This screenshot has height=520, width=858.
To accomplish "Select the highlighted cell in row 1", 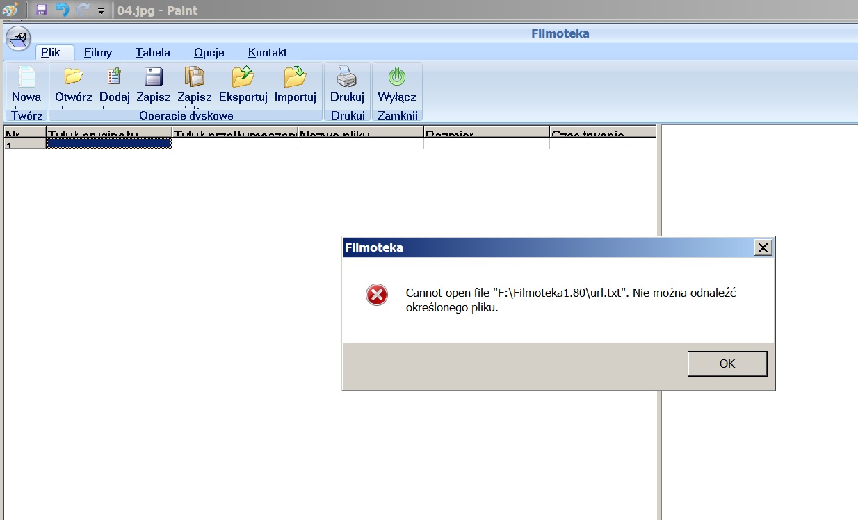I will pos(108,143).
